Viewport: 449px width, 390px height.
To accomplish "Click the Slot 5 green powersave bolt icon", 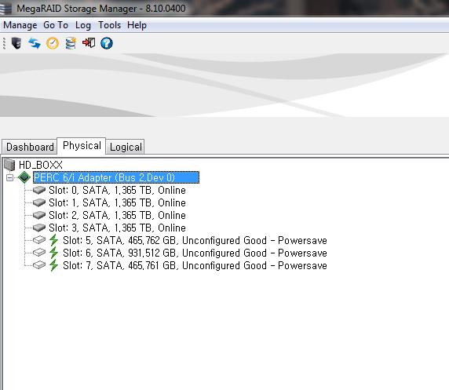I will [x=53, y=240].
